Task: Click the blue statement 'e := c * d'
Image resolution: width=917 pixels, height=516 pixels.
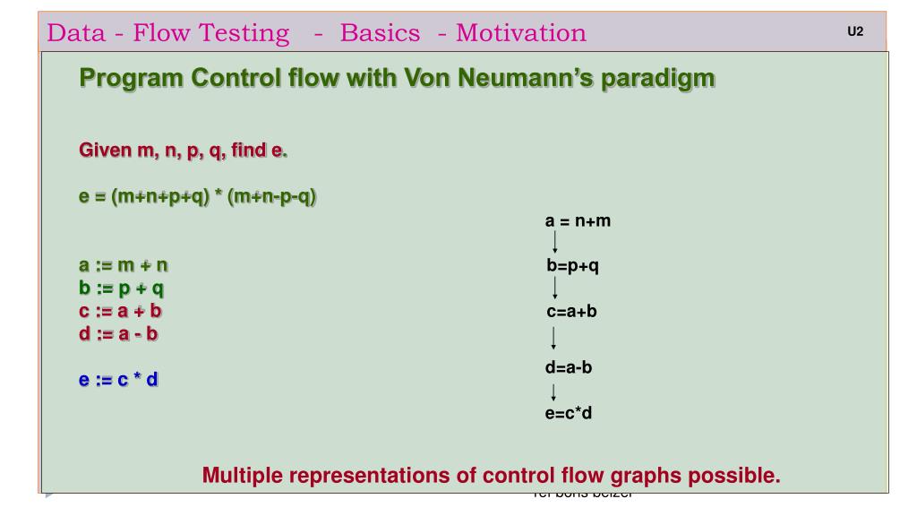Action: click(x=119, y=380)
